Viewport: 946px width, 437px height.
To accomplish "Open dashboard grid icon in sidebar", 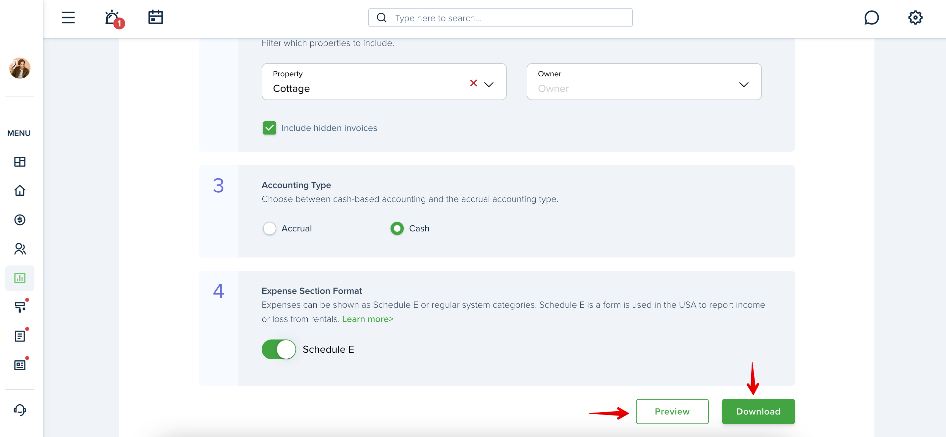I will (20, 162).
